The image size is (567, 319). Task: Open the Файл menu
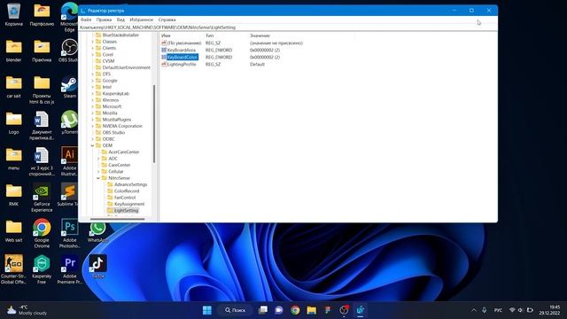pyautogui.click(x=86, y=19)
